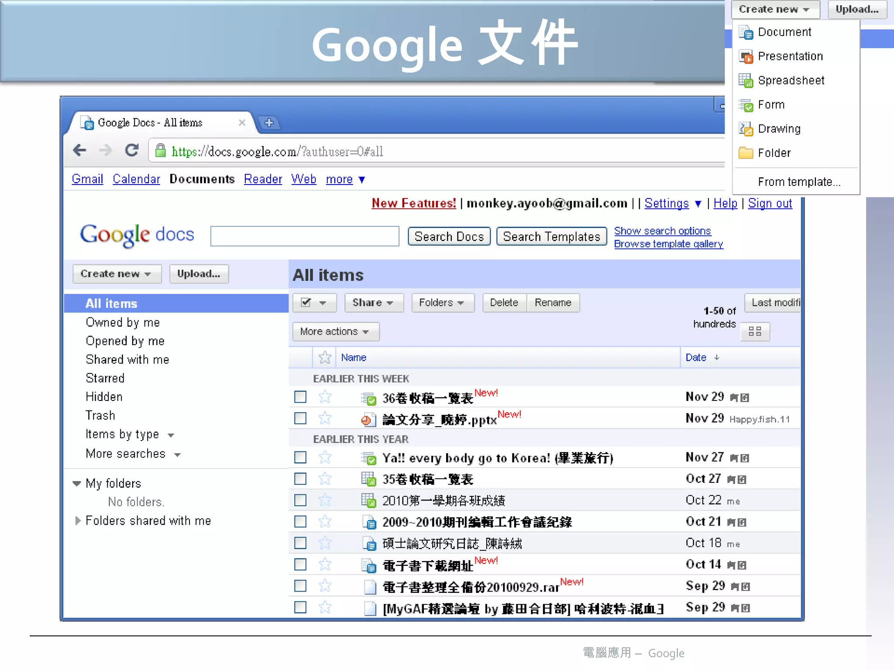Select Owned by me
The height and width of the screenshot is (670, 894).
coord(123,322)
